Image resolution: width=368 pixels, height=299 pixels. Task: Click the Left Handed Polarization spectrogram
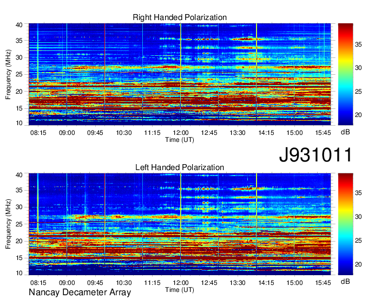pos(180,224)
